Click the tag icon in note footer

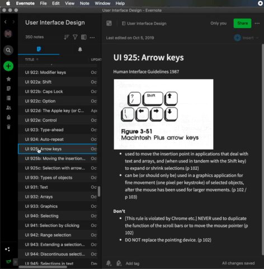coord(119,263)
